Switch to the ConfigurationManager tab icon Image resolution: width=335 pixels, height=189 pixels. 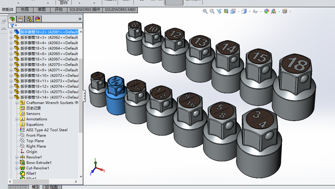pos(29,19)
